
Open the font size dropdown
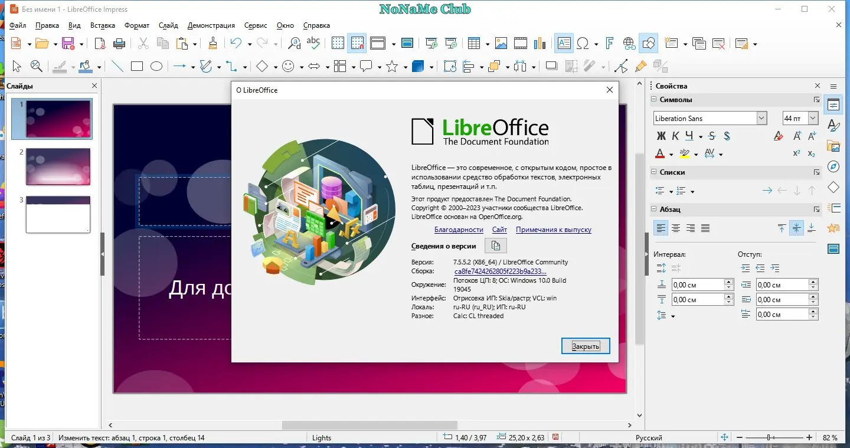[813, 118]
